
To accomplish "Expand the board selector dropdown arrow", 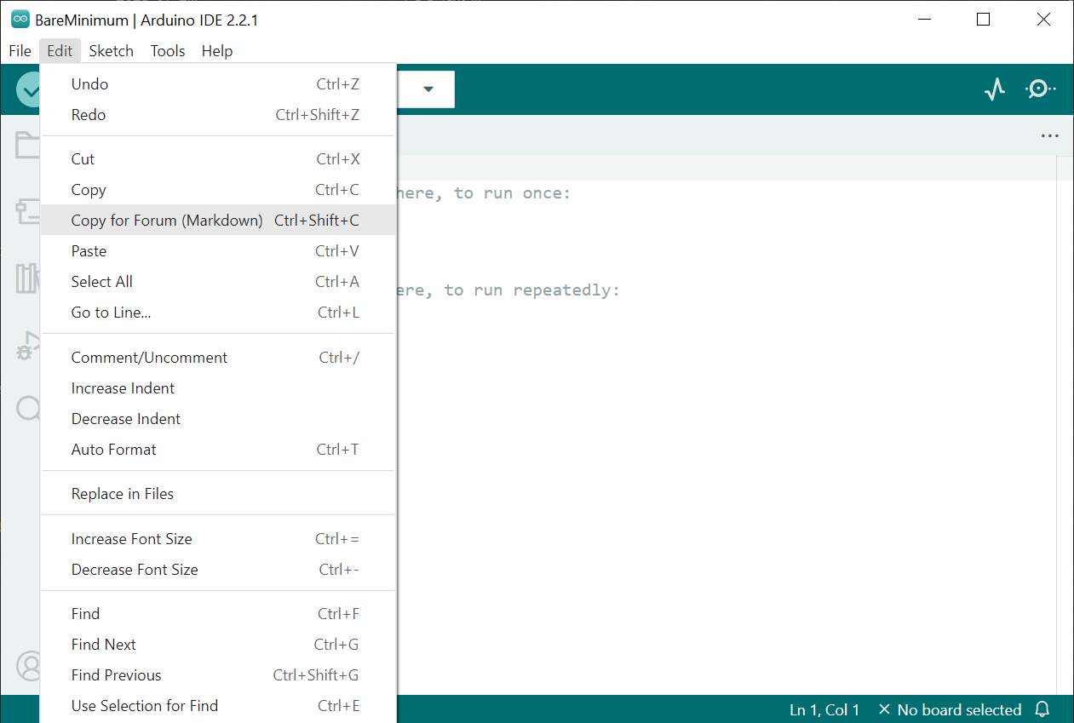I will (x=428, y=89).
